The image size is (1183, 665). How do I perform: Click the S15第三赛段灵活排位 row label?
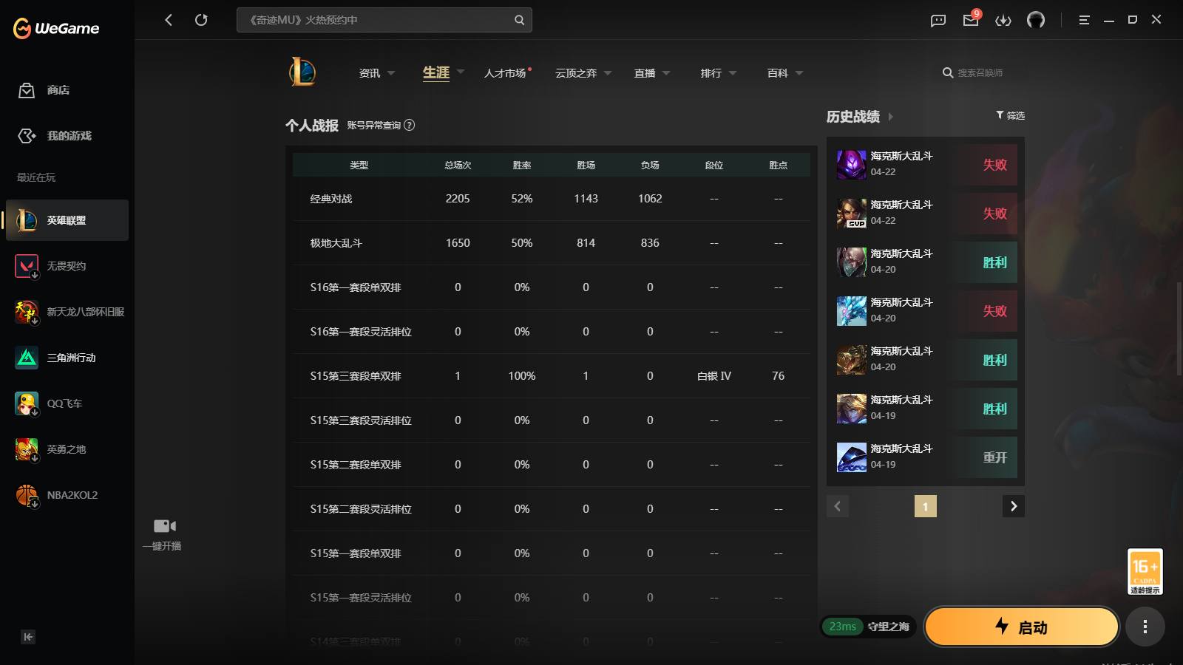pyautogui.click(x=361, y=420)
